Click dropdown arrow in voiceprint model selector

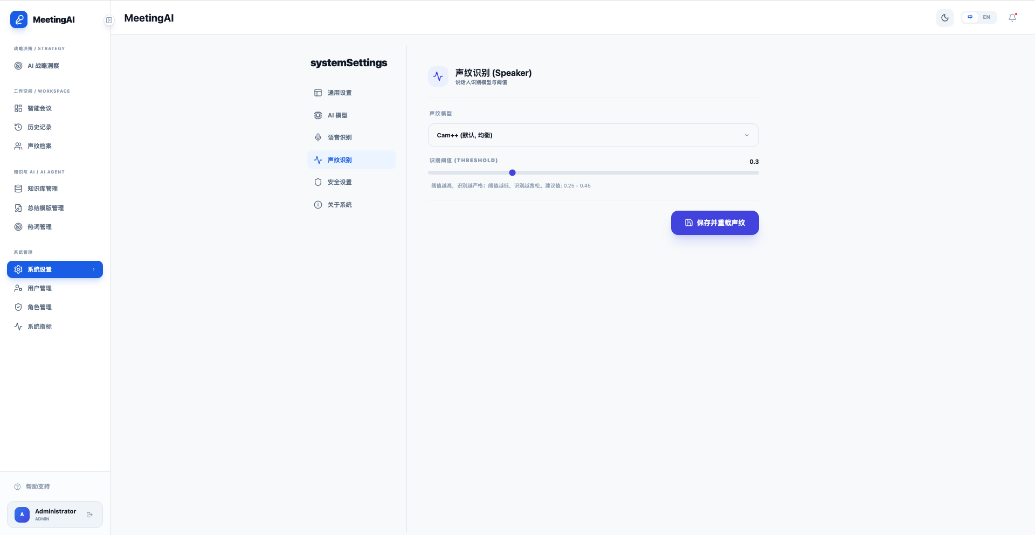[747, 135]
